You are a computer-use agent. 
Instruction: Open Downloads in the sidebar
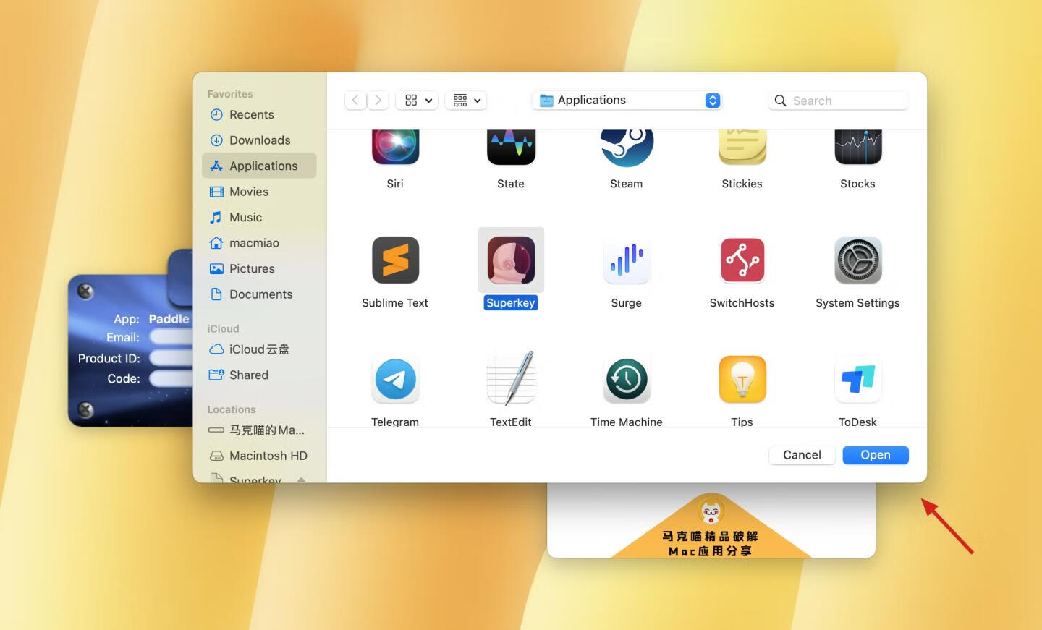tap(259, 140)
